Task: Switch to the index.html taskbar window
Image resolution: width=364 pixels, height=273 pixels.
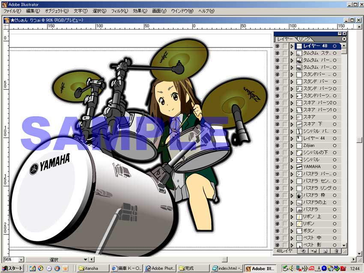Action: [227, 268]
